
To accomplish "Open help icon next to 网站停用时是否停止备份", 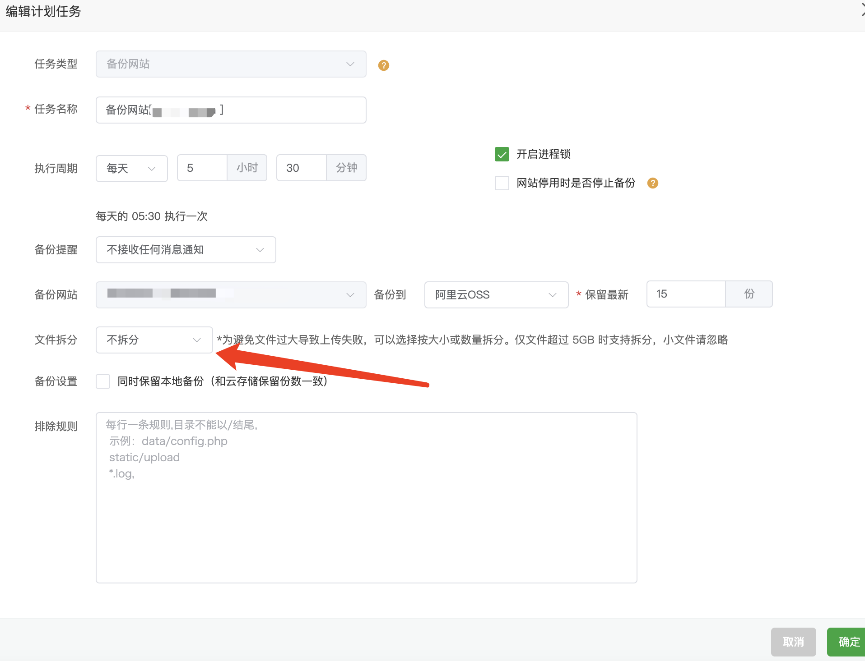I will click(652, 183).
